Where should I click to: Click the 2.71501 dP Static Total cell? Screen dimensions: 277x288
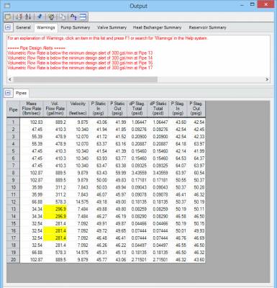click(158, 260)
